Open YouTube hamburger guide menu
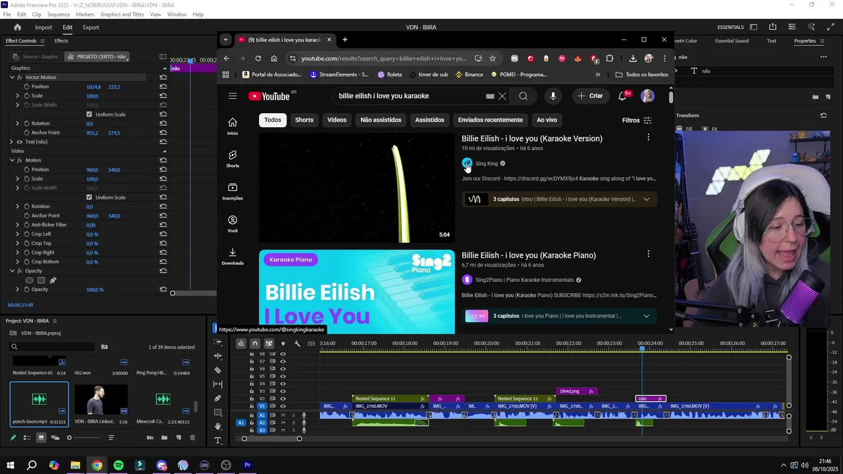 click(x=232, y=96)
